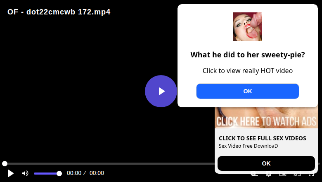The width and height of the screenshot is (322, 182).
Task: Click the total duration 00:00 display
Action: [97, 173]
